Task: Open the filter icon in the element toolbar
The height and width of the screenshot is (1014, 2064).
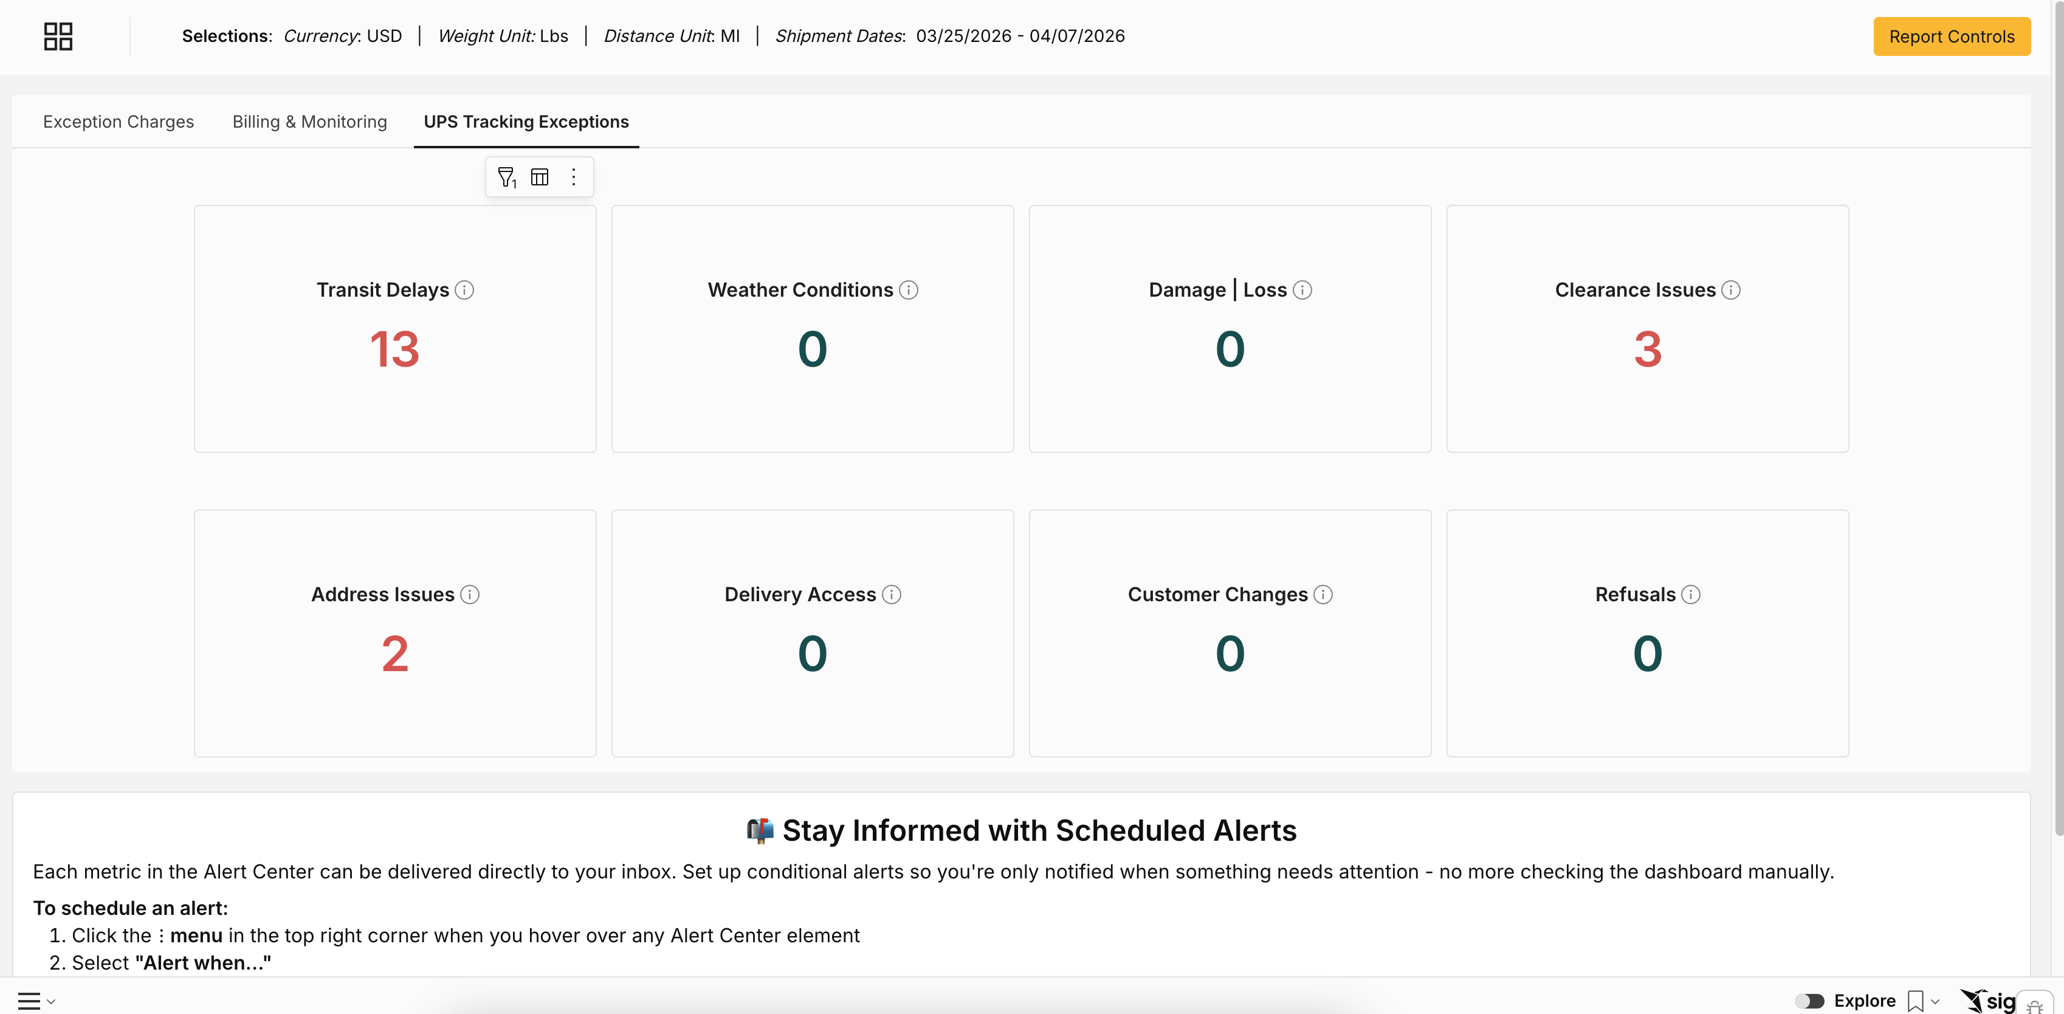Action: click(506, 177)
